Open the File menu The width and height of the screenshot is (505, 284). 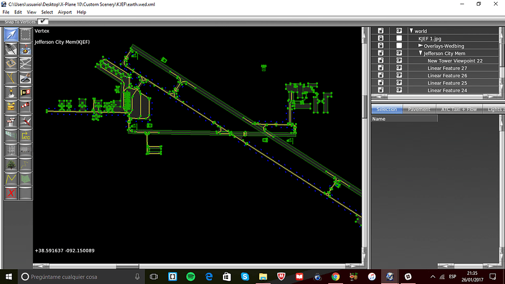6,12
